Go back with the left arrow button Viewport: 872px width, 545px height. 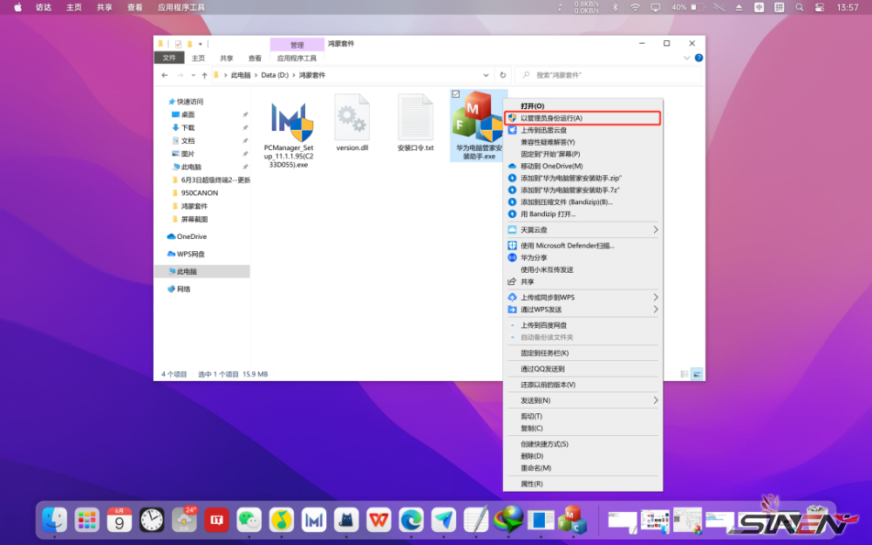click(165, 75)
